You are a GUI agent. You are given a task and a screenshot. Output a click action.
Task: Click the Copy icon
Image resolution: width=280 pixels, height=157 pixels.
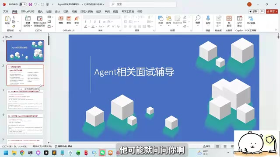[x=14, y=22]
